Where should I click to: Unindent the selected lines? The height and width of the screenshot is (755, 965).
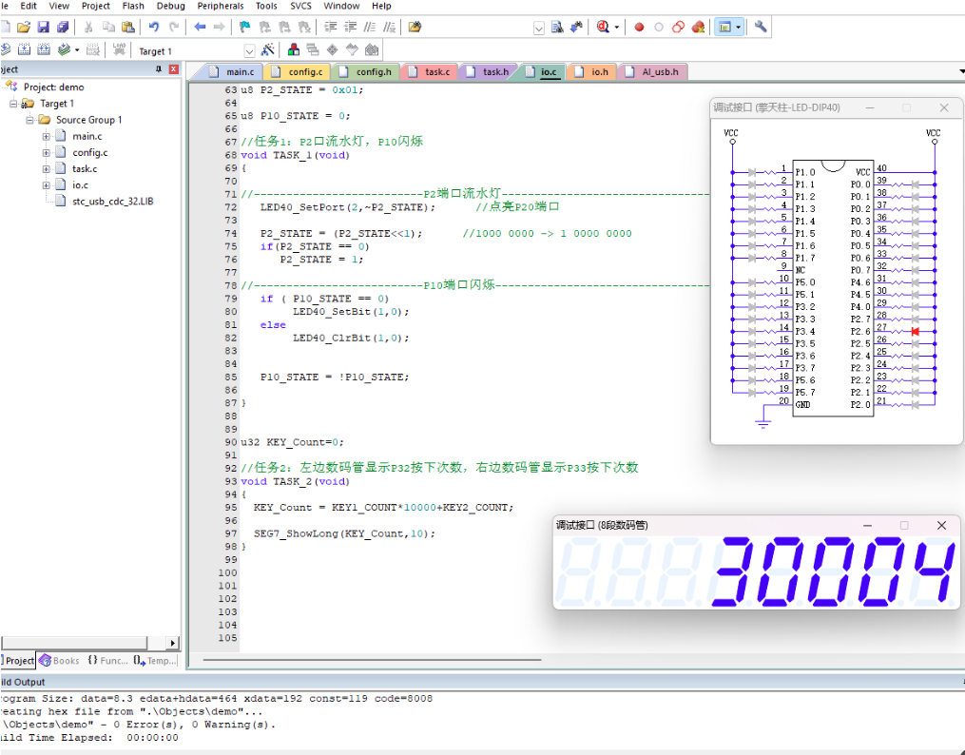[x=350, y=27]
